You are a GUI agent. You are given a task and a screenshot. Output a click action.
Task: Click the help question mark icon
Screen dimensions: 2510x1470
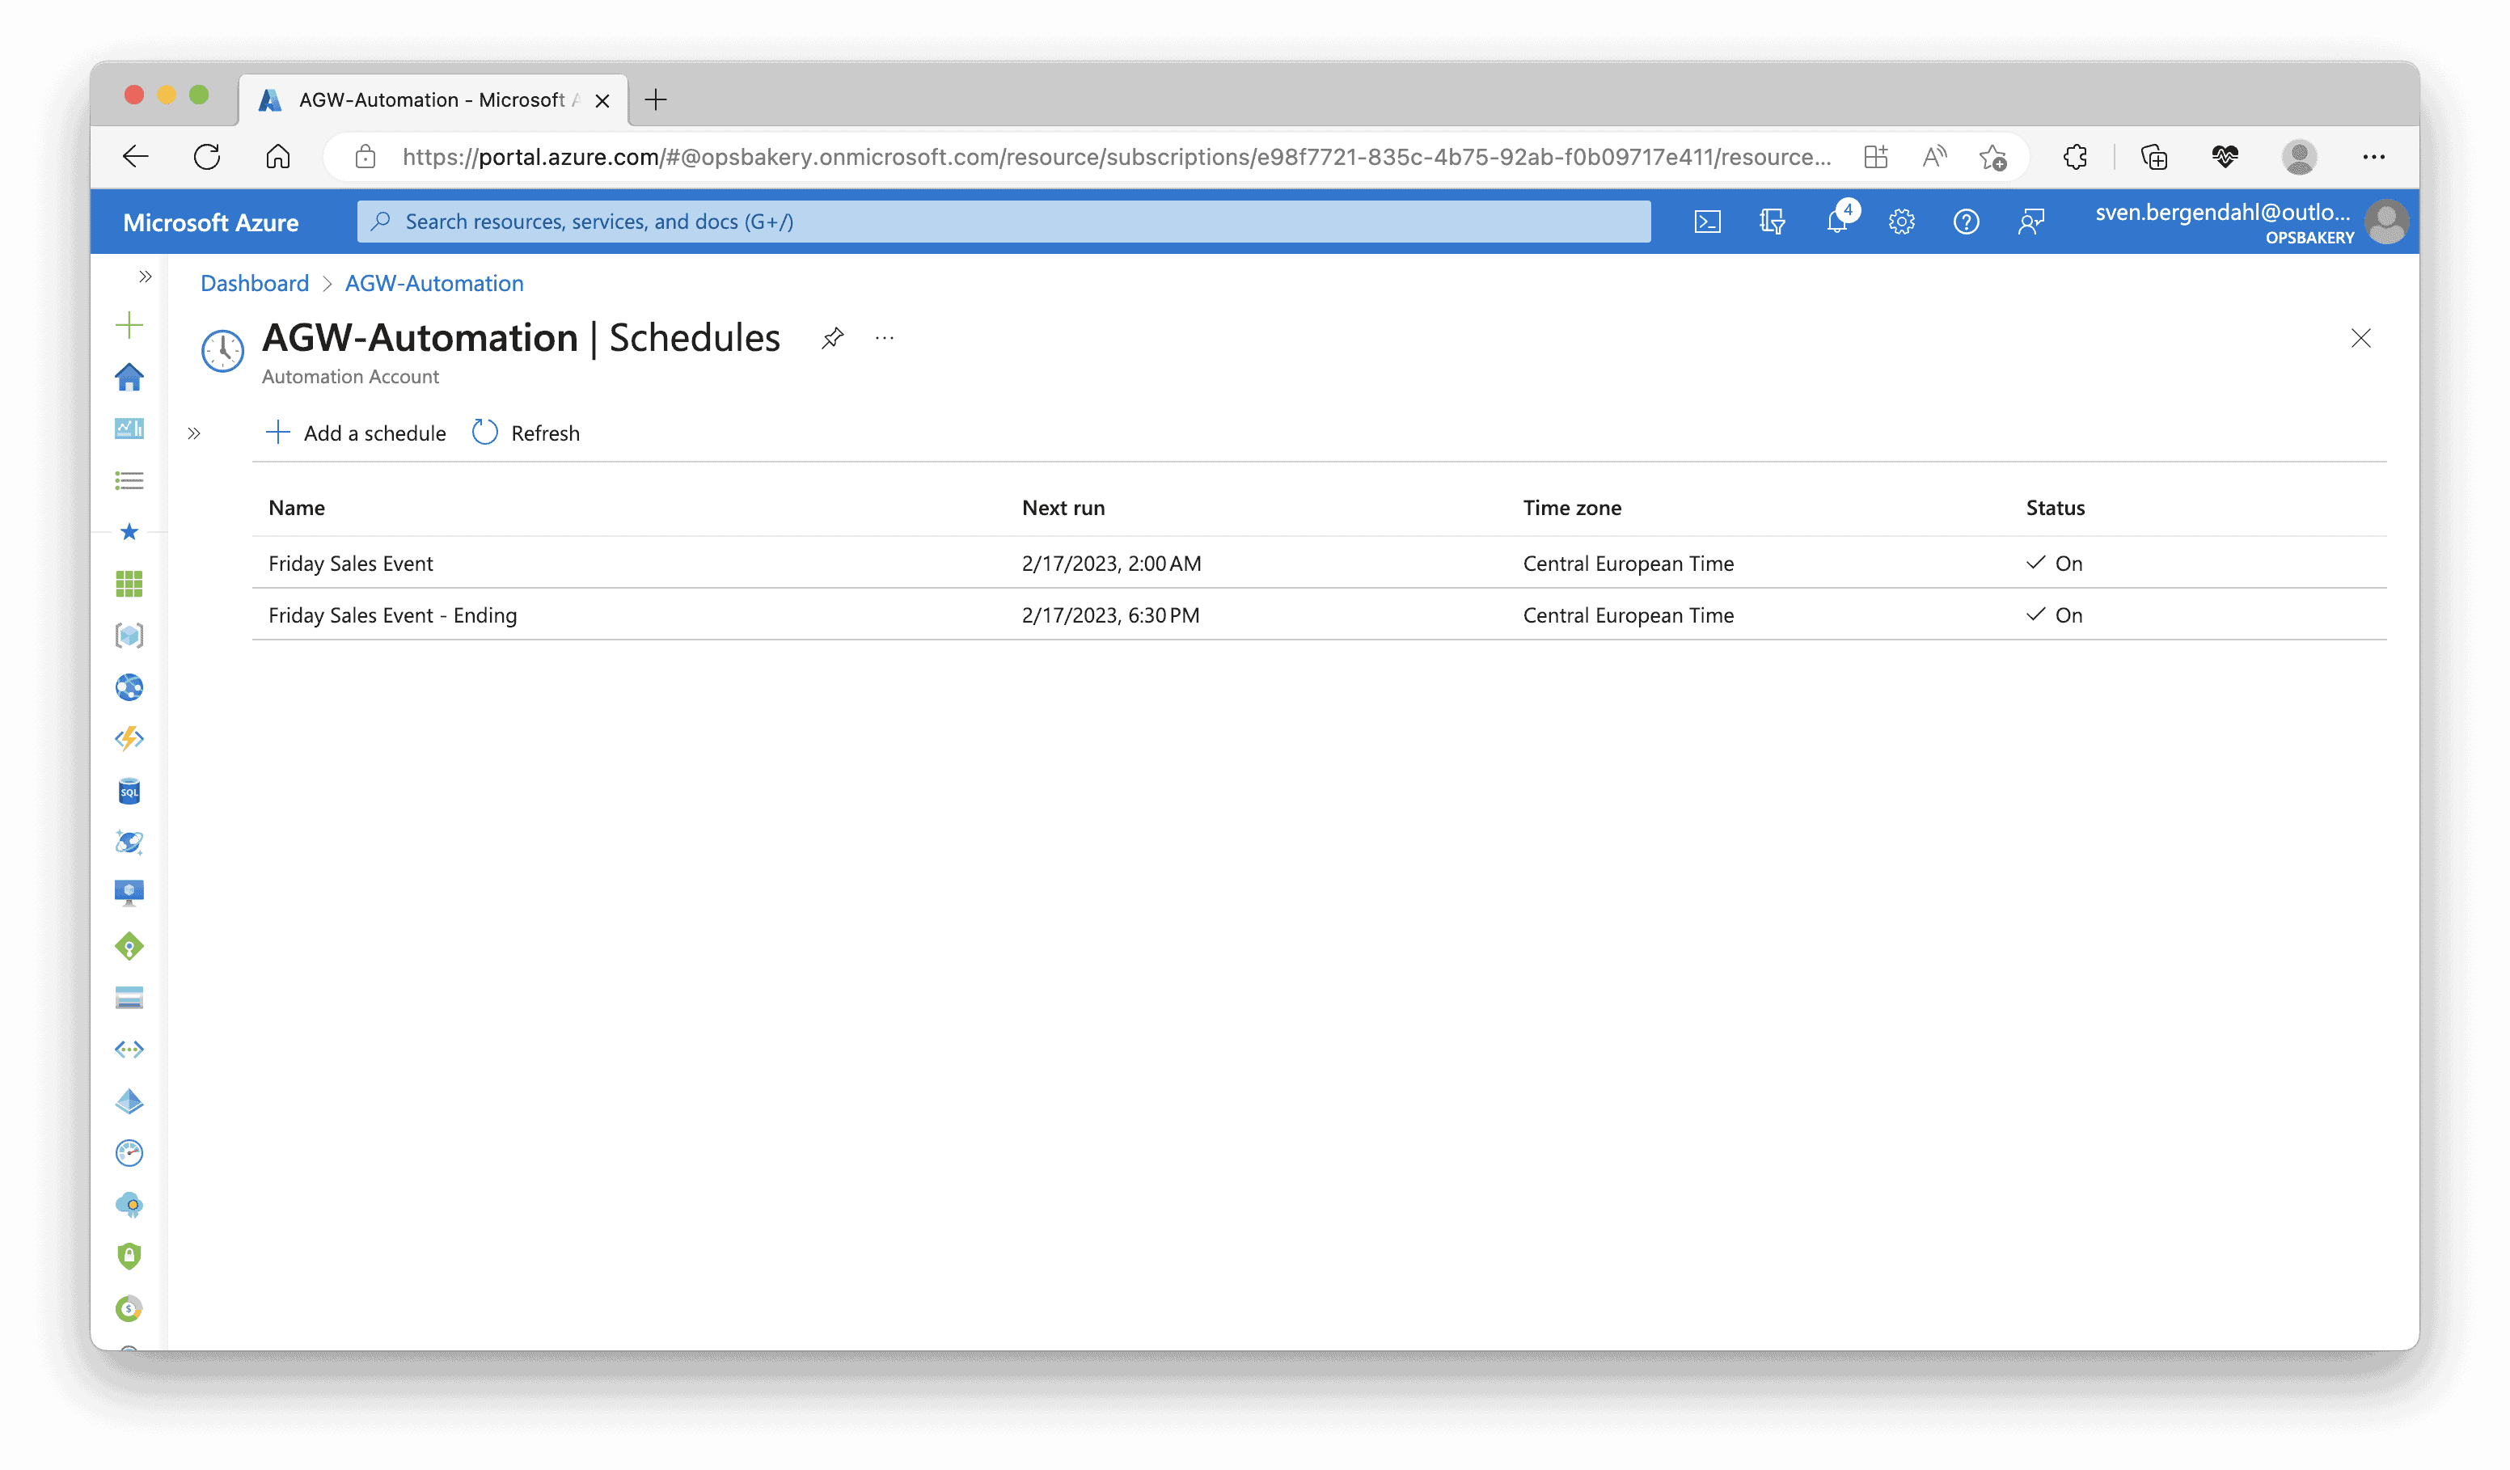point(1965,221)
